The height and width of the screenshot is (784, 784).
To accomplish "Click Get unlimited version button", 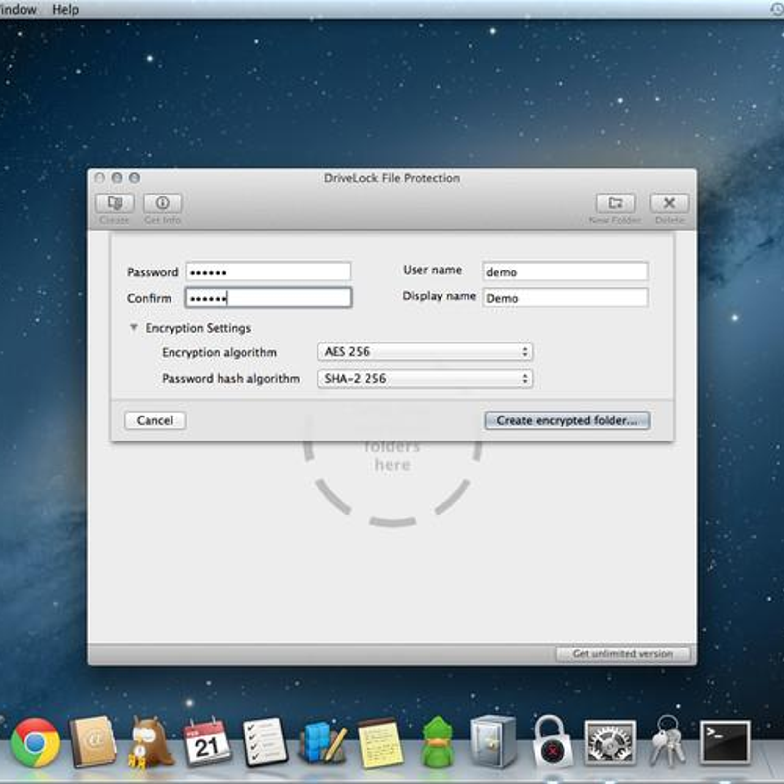I will (x=623, y=654).
